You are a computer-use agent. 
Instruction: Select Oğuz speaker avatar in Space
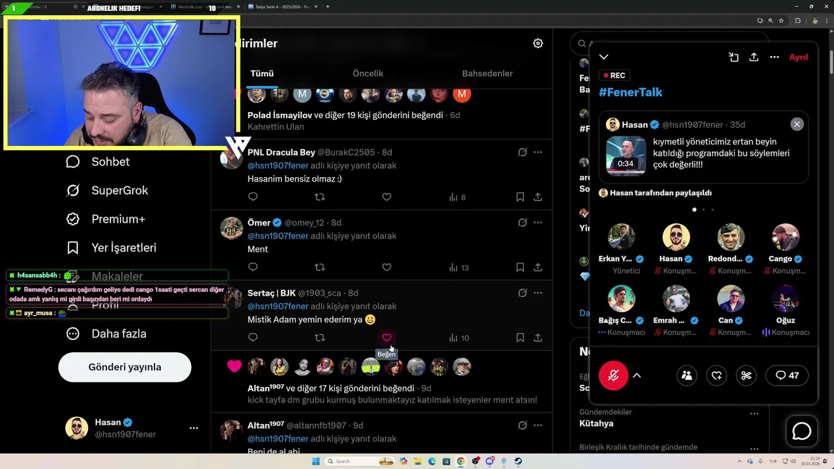pyautogui.click(x=785, y=299)
